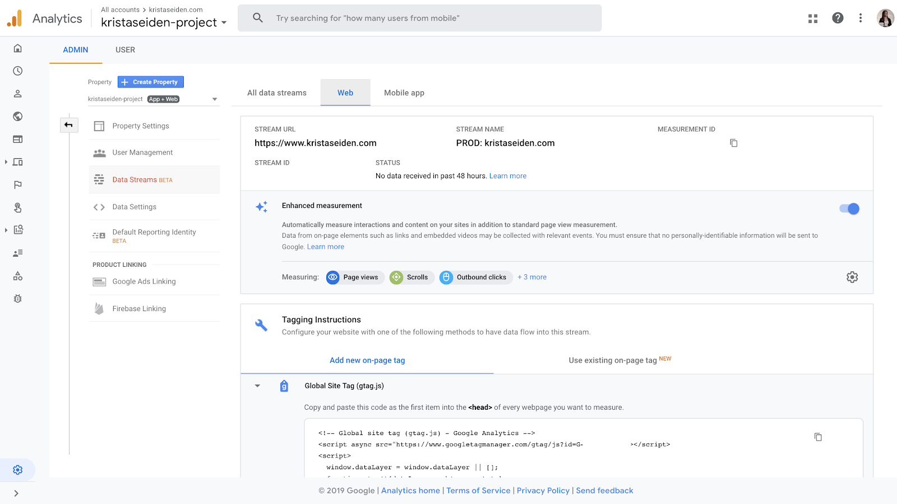Expand the chart report section arrow in sidebar
Screen dimensions: 897x504
[x=6, y=230]
